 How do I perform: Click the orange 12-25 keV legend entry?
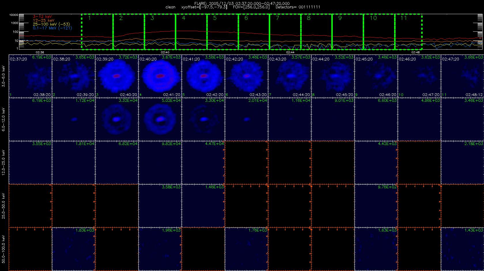coord(44,20)
